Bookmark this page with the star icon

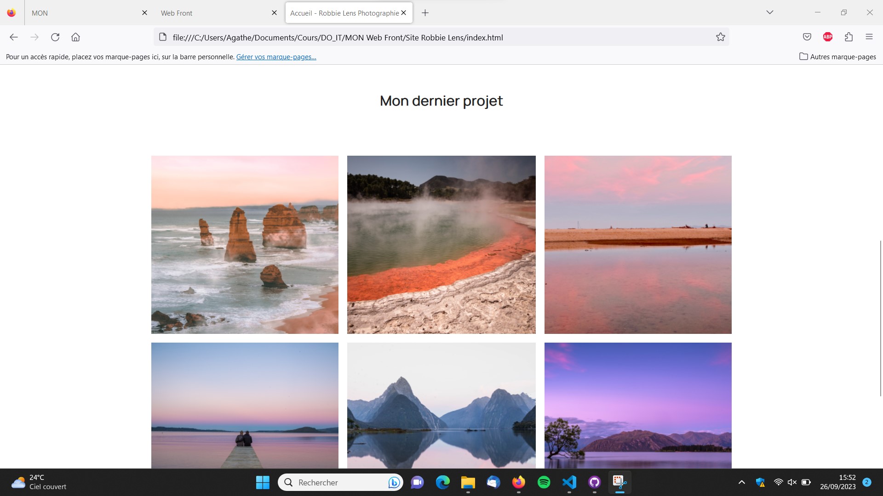(x=720, y=37)
